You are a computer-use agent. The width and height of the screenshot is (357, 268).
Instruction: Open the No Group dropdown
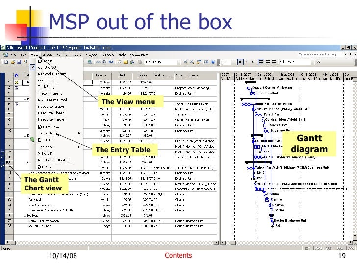click(178, 62)
